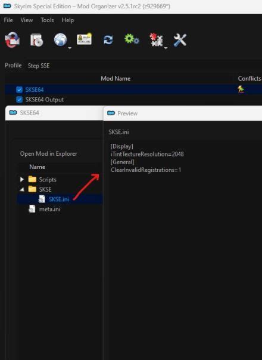Open the Tools menu
The image size is (262, 360).
[47, 20]
